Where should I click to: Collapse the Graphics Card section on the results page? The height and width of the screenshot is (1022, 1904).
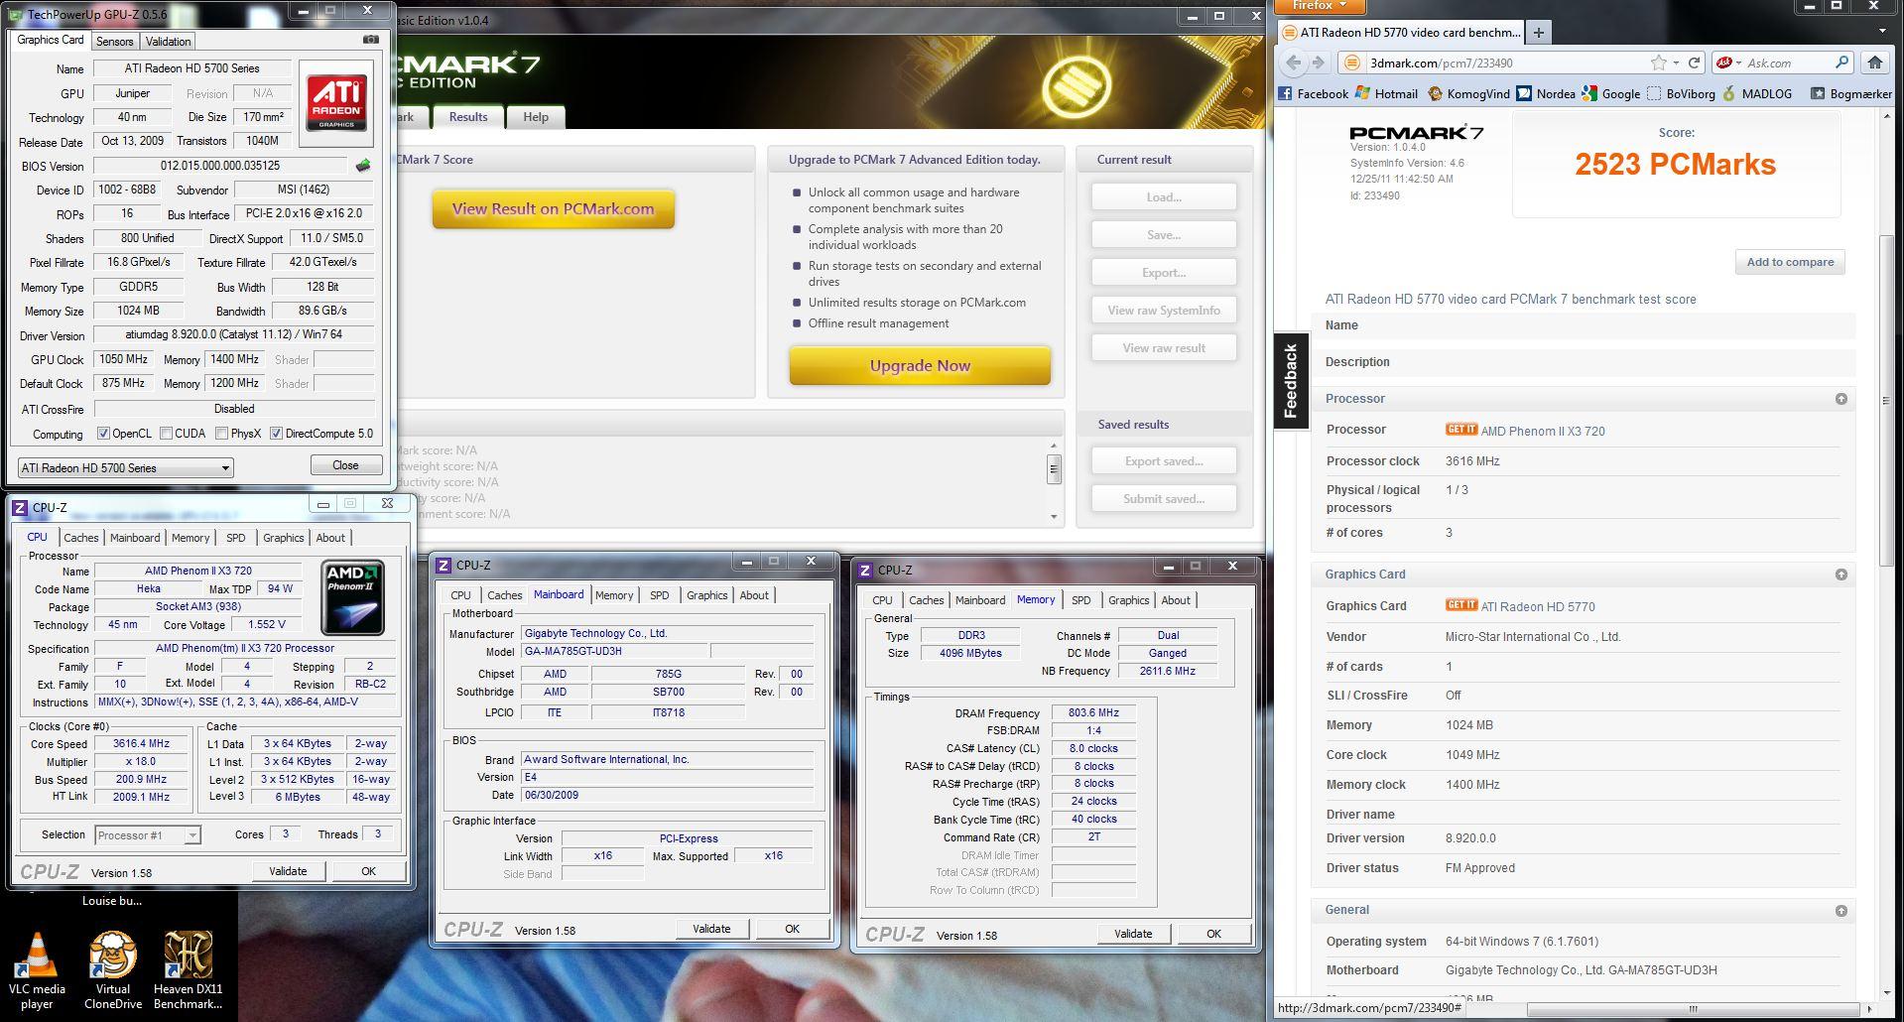click(x=1841, y=575)
